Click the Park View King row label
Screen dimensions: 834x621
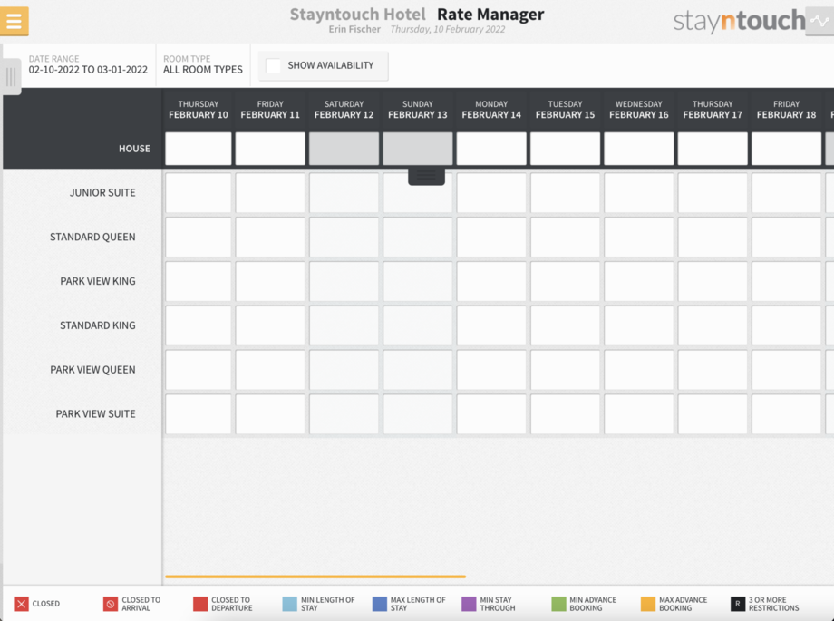click(97, 281)
